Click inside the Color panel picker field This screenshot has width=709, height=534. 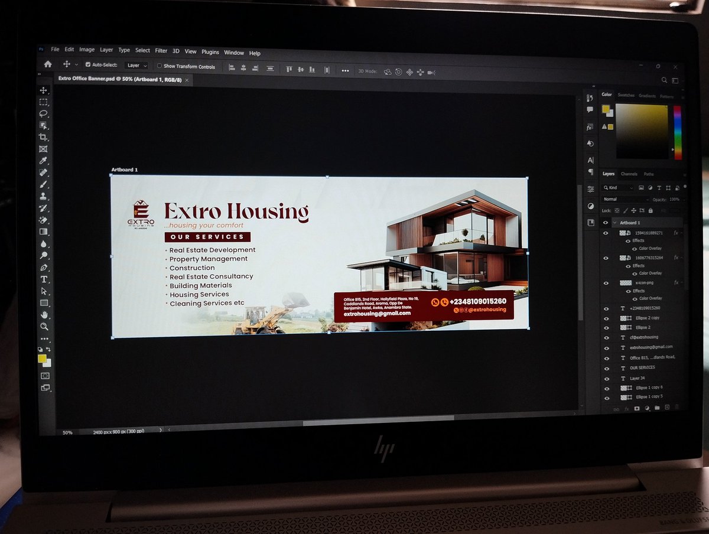(x=642, y=132)
